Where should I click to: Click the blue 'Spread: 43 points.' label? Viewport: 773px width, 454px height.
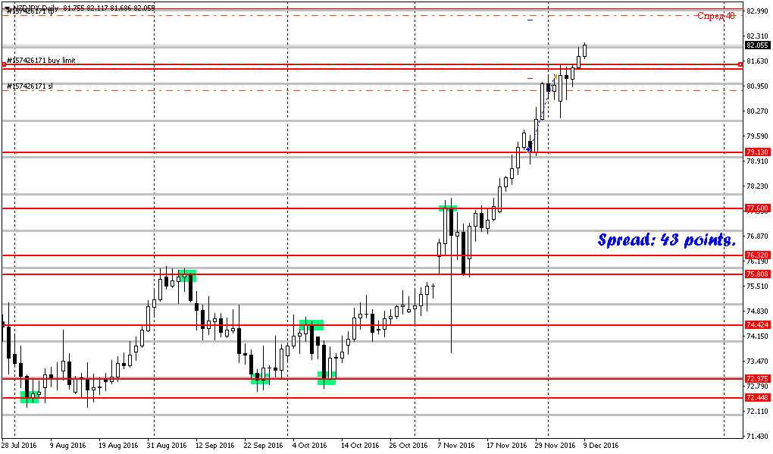(666, 240)
